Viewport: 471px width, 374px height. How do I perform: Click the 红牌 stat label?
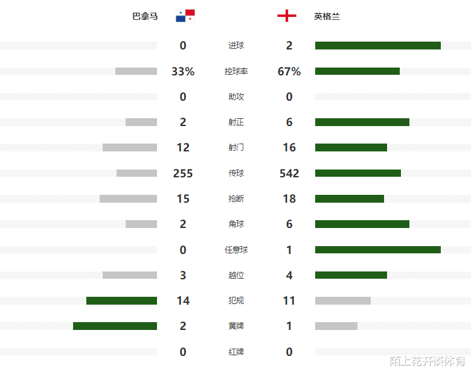tap(236, 352)
